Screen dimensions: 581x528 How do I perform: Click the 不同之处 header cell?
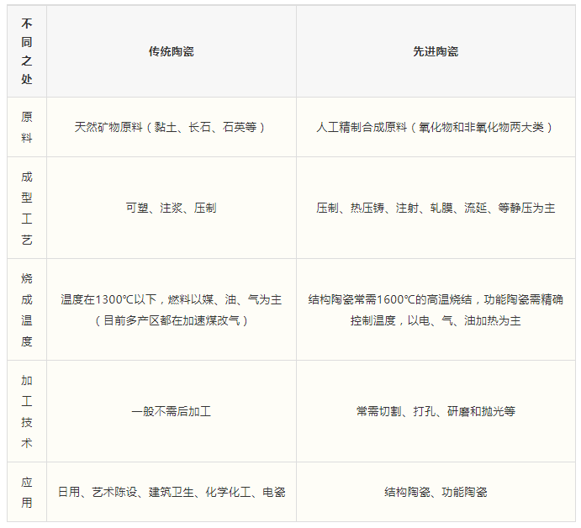coord(27,51)
